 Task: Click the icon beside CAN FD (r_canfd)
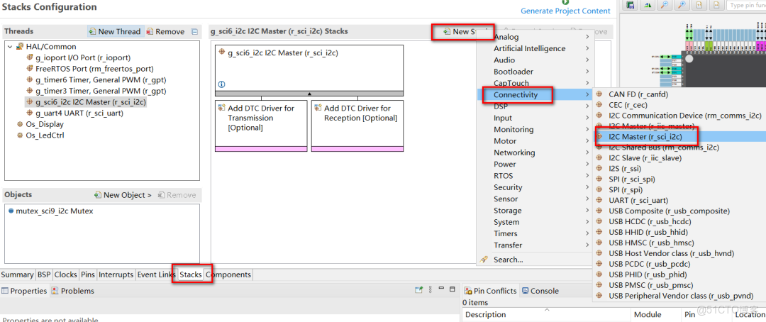click(599, 94)
